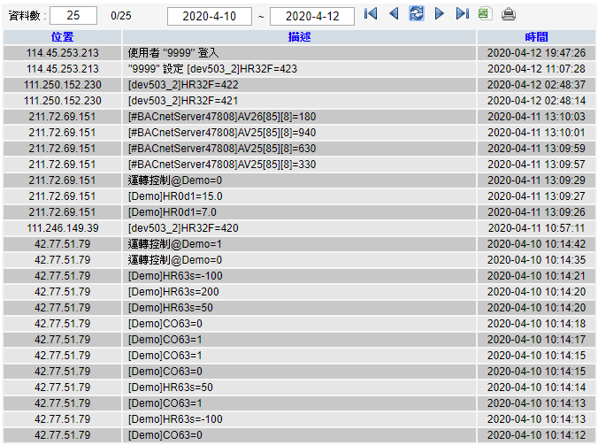Go to the previous page arrow
The height and width of the screenshot is (445, 598).
pos(394,14)
